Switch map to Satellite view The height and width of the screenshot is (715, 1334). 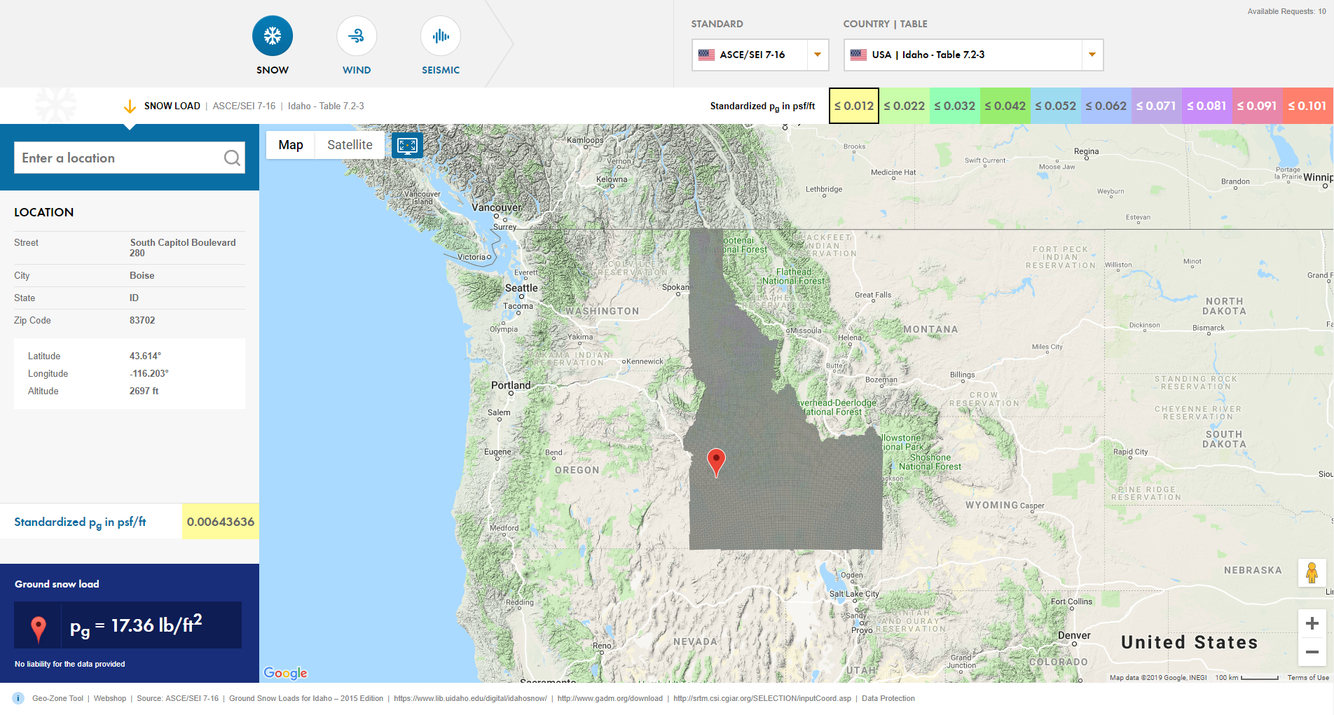350,145
